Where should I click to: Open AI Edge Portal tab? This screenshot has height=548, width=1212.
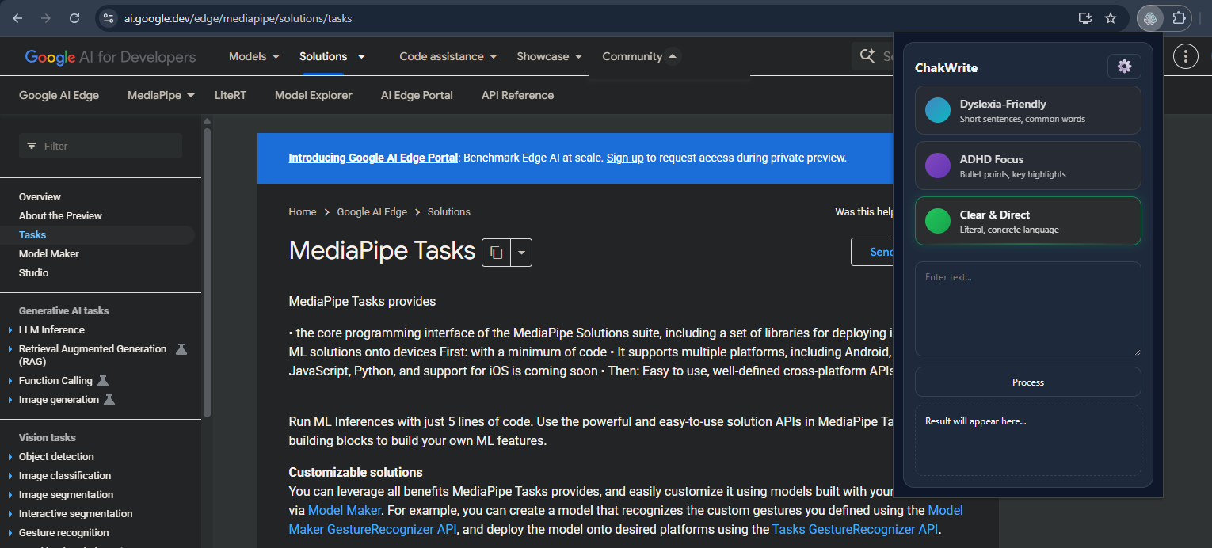(417, 95)
